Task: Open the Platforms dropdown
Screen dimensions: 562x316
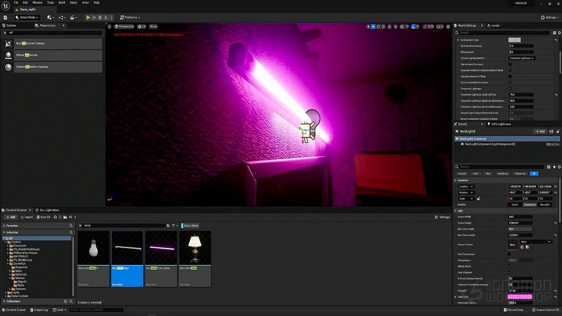Action: tap(130, 17)
